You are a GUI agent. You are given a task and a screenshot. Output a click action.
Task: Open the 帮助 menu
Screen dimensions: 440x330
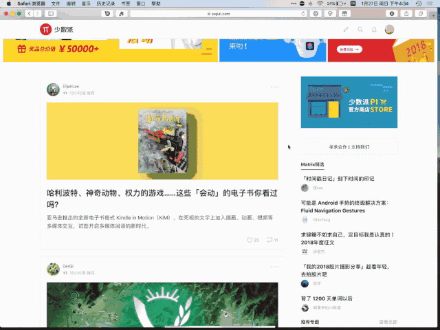click(156, 3)
